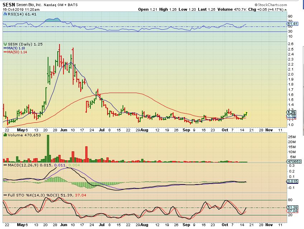This screenshot has width=304, height=229.
Task: Click the volume bars icon beside Volume
Action: pos(5,135)
